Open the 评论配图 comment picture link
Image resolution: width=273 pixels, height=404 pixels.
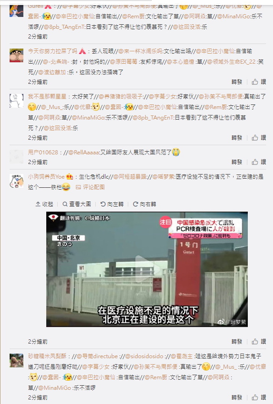click(90, 187)
